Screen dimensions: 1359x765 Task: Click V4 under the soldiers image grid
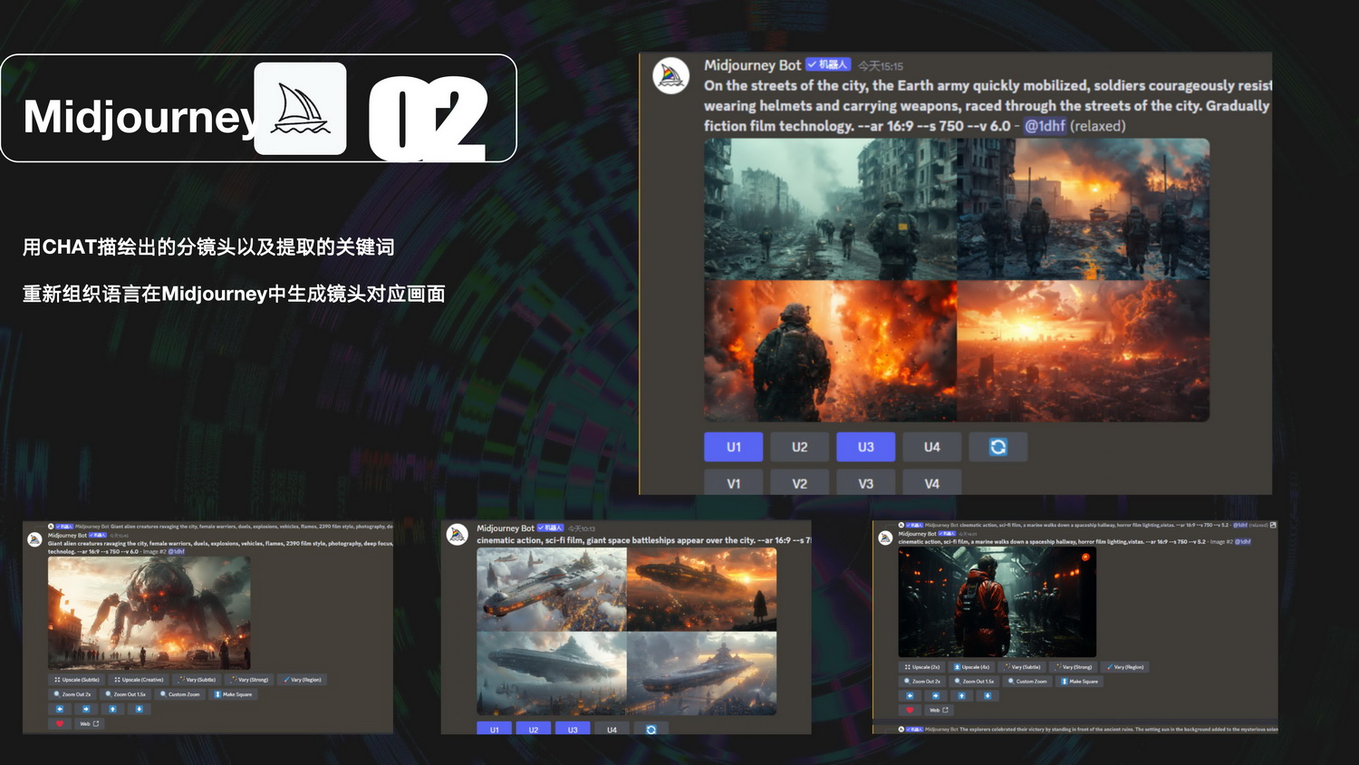(932, 483)
